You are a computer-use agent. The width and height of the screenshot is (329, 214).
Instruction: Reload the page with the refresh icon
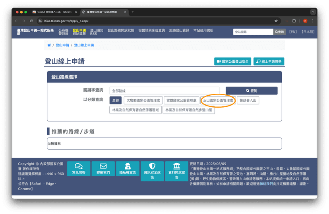click(x=31, y=21)
